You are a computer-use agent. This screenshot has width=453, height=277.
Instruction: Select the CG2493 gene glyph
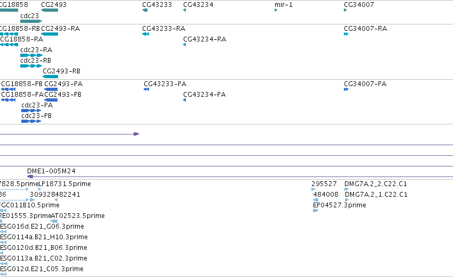(x=50, y=10)
